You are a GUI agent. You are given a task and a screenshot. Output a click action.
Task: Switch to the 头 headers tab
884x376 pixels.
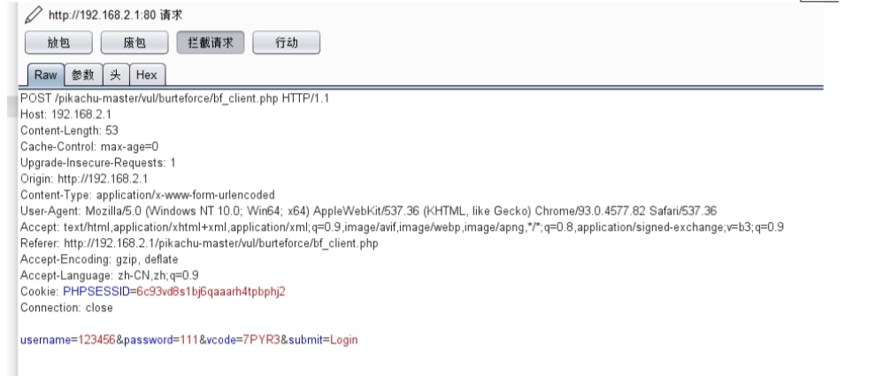click(116, 74)
